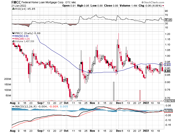The width and height of the screenshot is (175, 133).
Task: Click the Low 0.88 value in header
Action: coord(96,6)
